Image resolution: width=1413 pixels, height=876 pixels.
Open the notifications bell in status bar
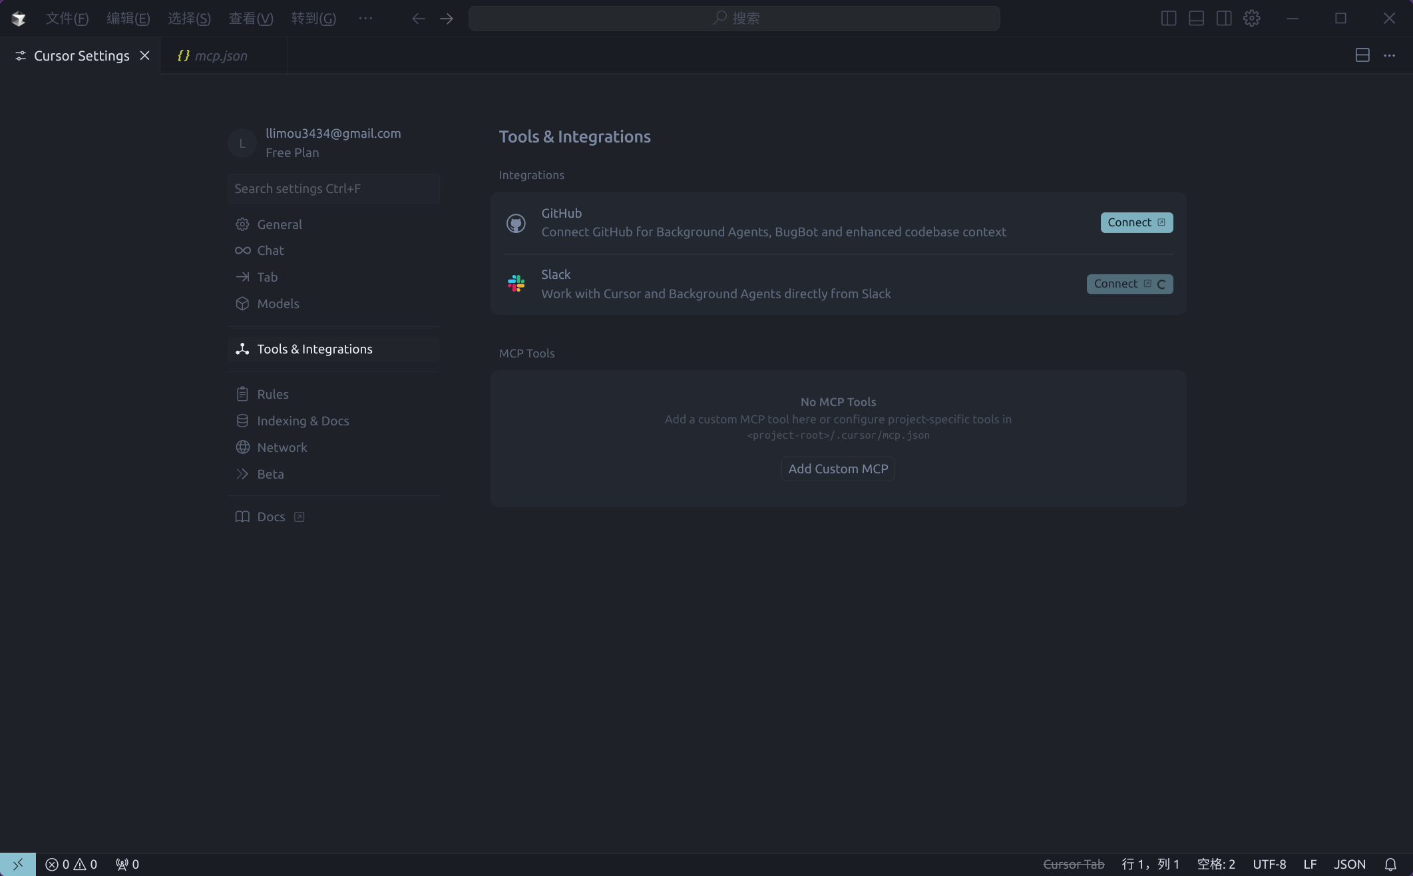click(x=1390, y=864)
